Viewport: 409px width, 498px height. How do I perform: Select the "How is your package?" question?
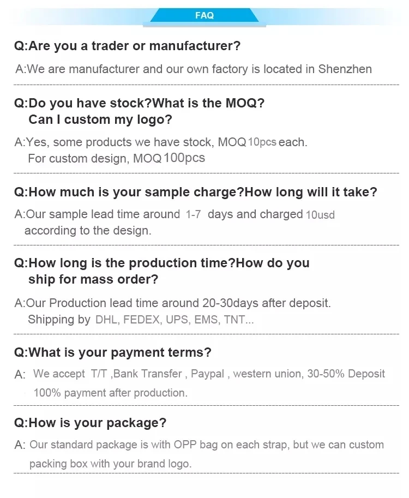point(90,423)
